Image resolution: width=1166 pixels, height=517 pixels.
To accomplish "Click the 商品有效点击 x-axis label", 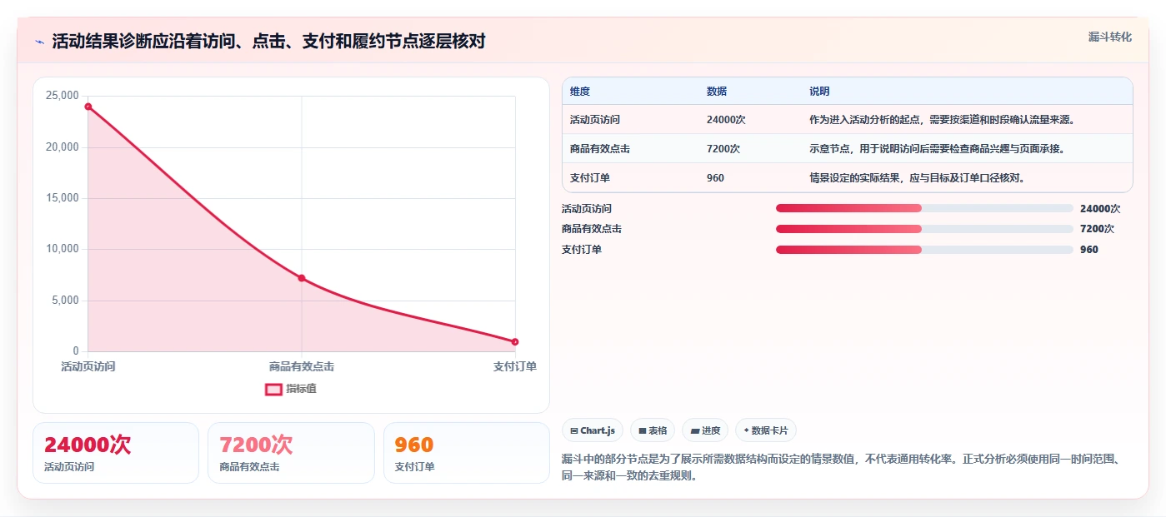I will tap(302, 366).
